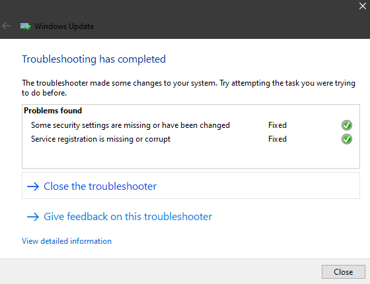
Task: Click arrow icon beside Close the troubleshooter
Action: click(33, 186)
